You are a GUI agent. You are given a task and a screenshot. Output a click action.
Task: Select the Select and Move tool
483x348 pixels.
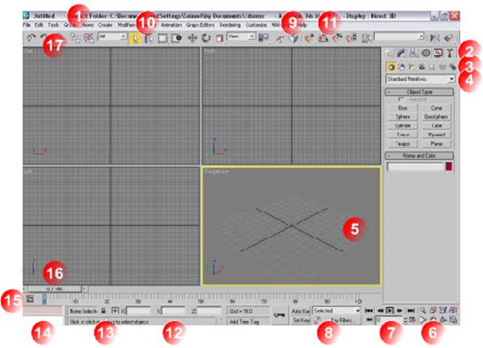193,38
